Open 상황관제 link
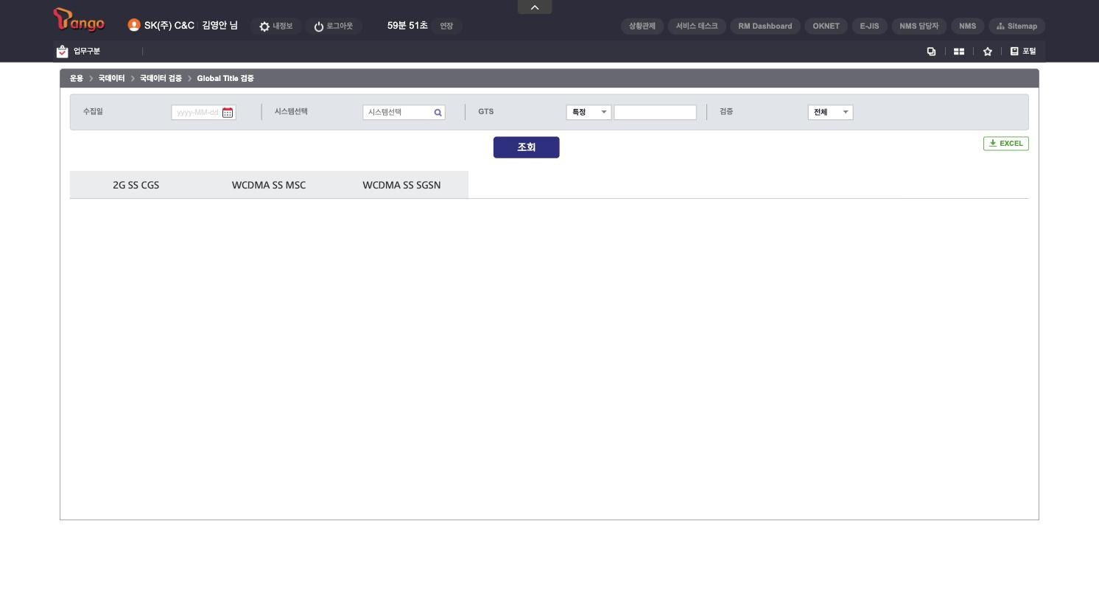The image size is (1099, 598). [x=642, y=26]
